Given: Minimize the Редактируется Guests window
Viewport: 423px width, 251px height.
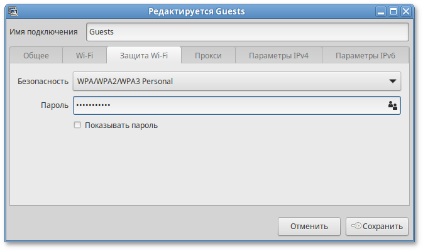Looking at the screenshot, I should click(381, 11).
